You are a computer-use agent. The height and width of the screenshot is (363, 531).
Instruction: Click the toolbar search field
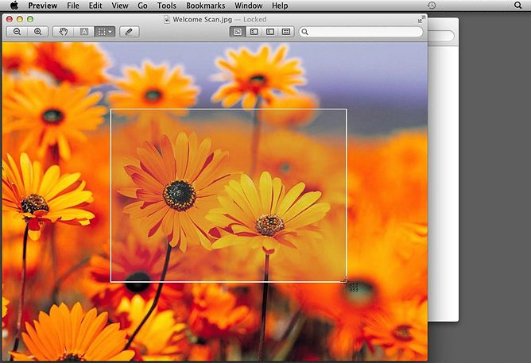pos(361,32)
